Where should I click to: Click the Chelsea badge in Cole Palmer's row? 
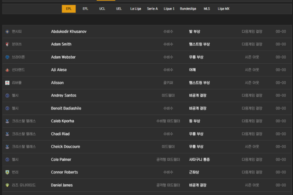7,160
